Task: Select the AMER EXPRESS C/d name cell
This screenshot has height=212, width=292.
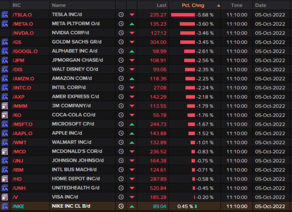Action: [x=75, y=96]
